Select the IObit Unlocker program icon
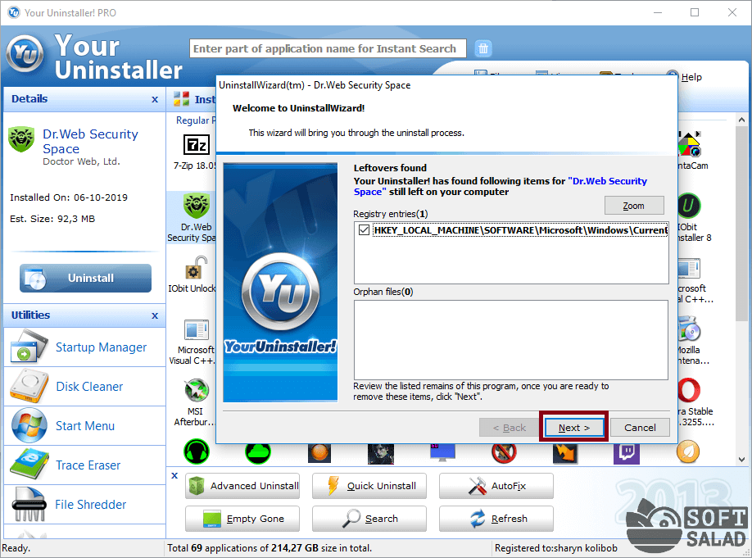This screenshot has width=752, height=558. point(196,269)
